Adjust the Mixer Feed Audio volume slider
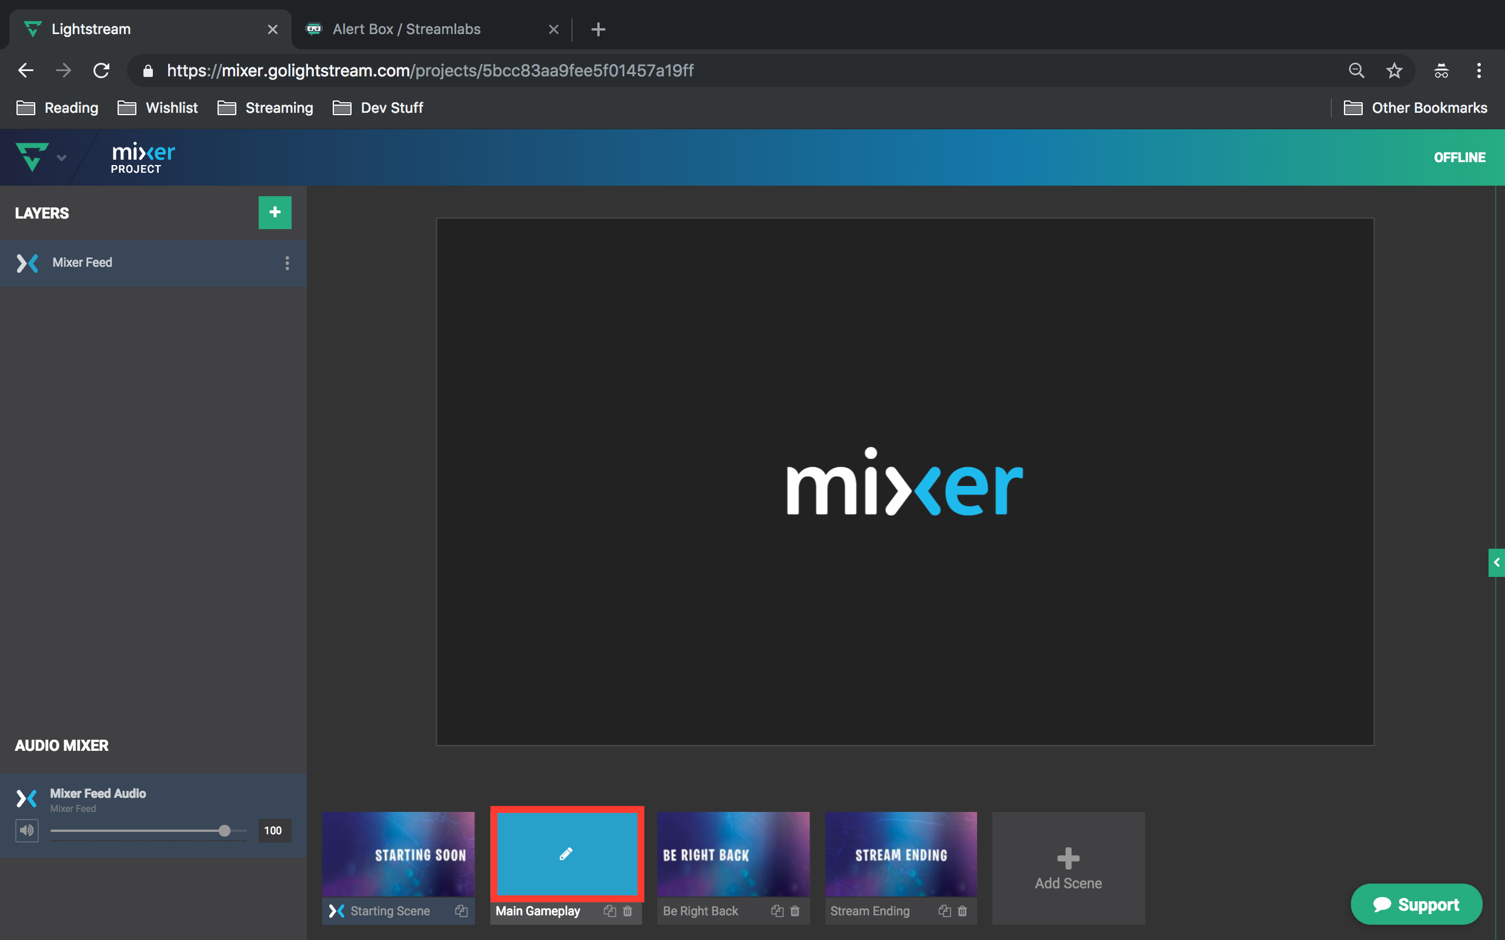This screenshot has height=940, width=1505. [x=224, y=830]
